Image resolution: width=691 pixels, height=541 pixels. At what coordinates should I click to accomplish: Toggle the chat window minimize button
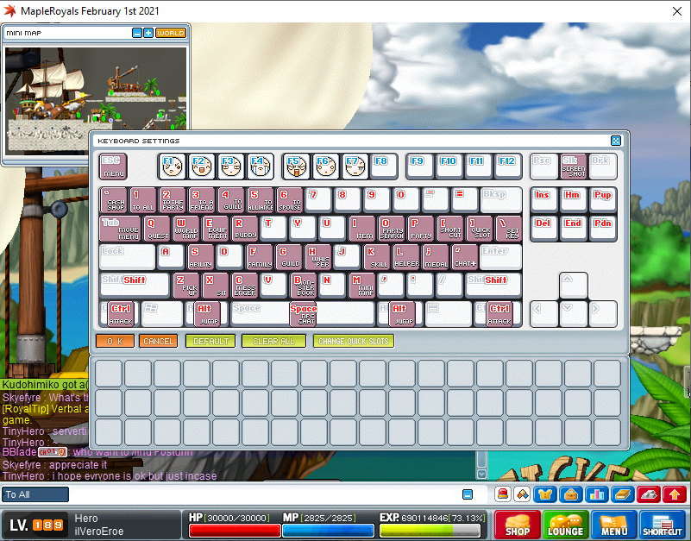point(468,494)
